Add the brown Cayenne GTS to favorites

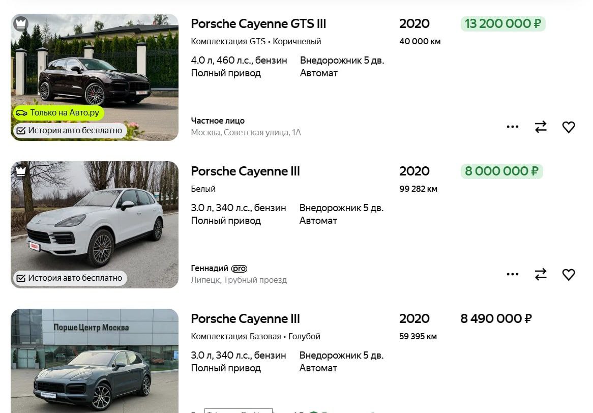click(x=568, y=127)
